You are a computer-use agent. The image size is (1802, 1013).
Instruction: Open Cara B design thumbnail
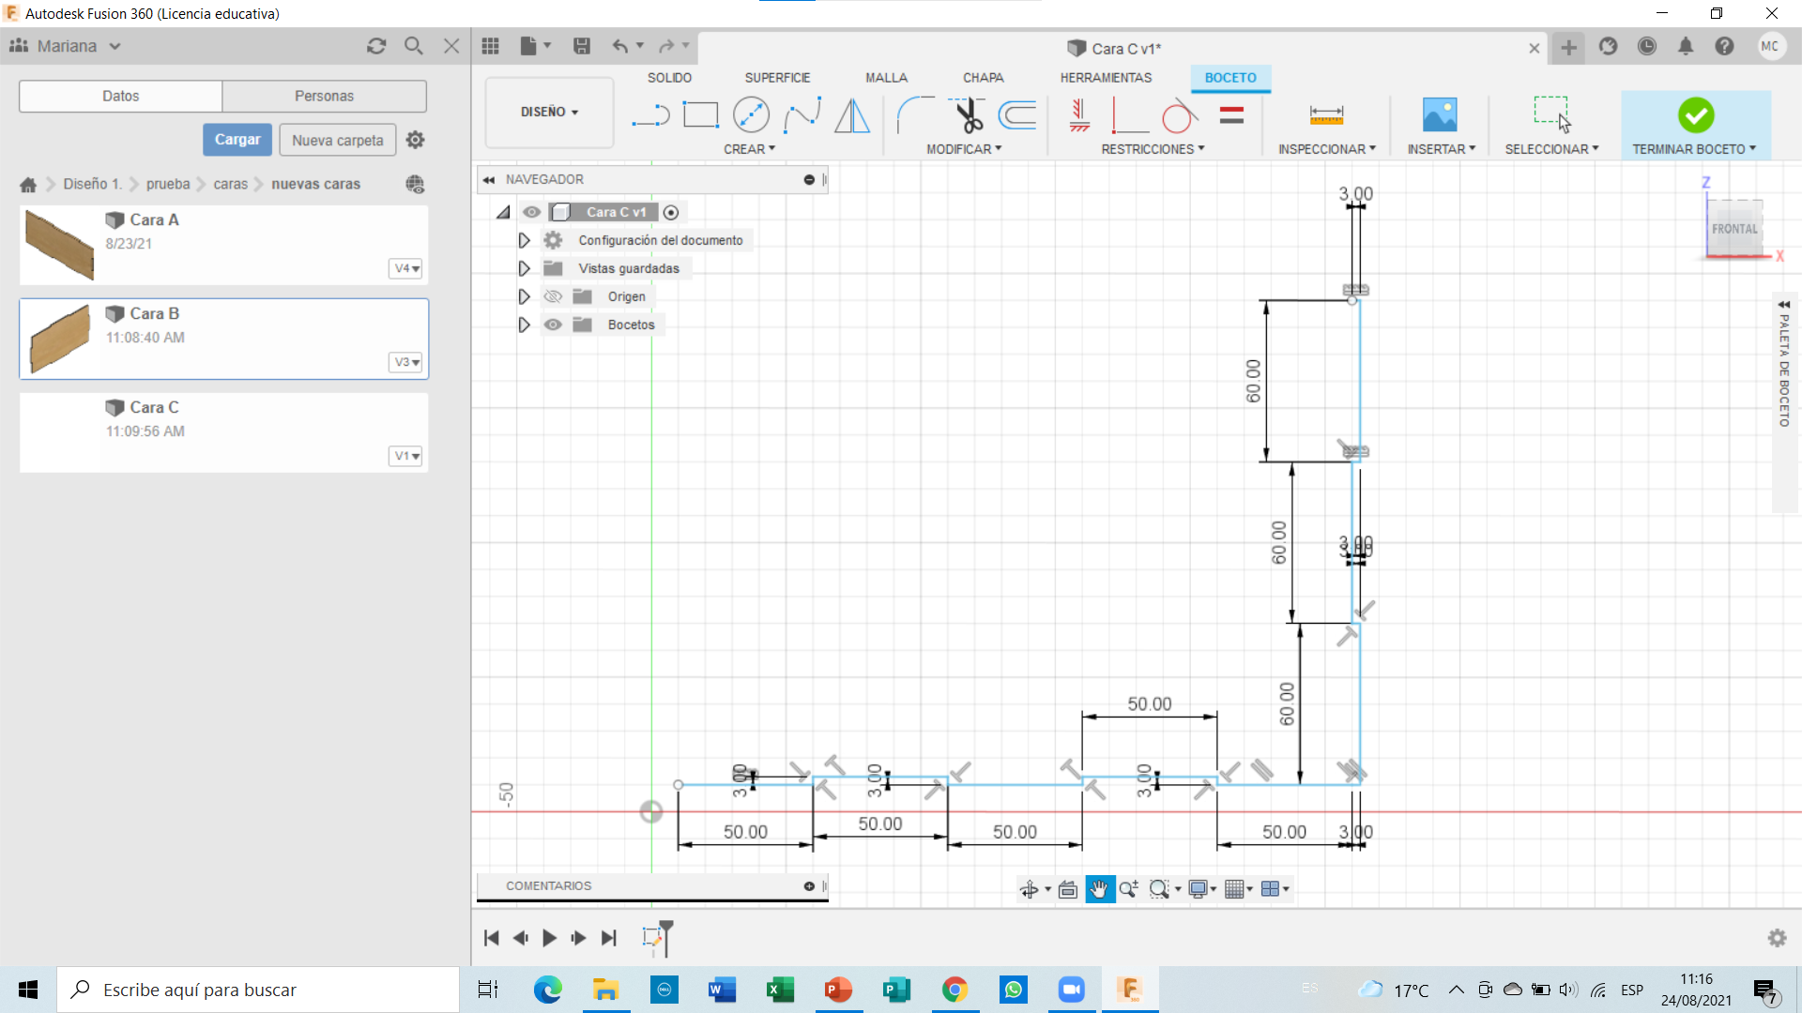click(60, 339)
